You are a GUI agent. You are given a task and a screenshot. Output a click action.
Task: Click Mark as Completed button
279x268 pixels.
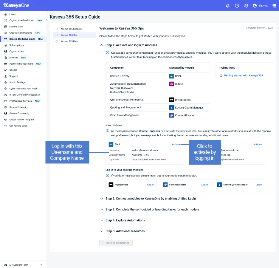pos(116,243)
